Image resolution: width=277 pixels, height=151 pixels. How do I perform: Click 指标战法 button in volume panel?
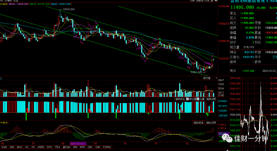tap(180, 99)
